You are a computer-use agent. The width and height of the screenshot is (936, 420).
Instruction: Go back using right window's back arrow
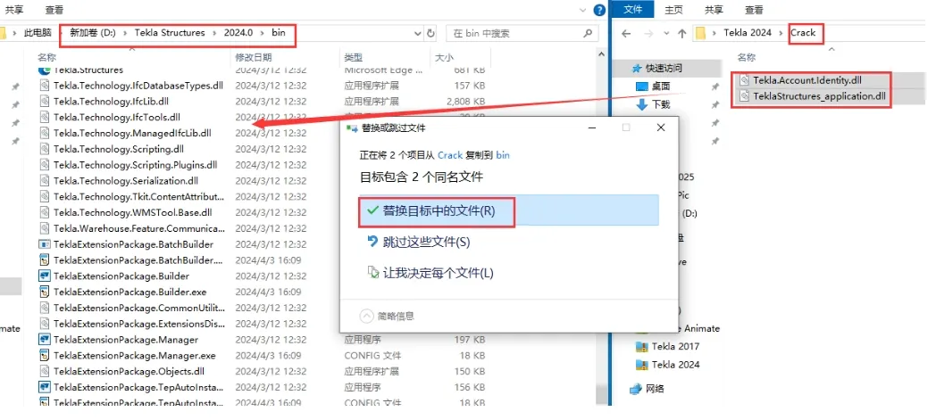[625, 33]
